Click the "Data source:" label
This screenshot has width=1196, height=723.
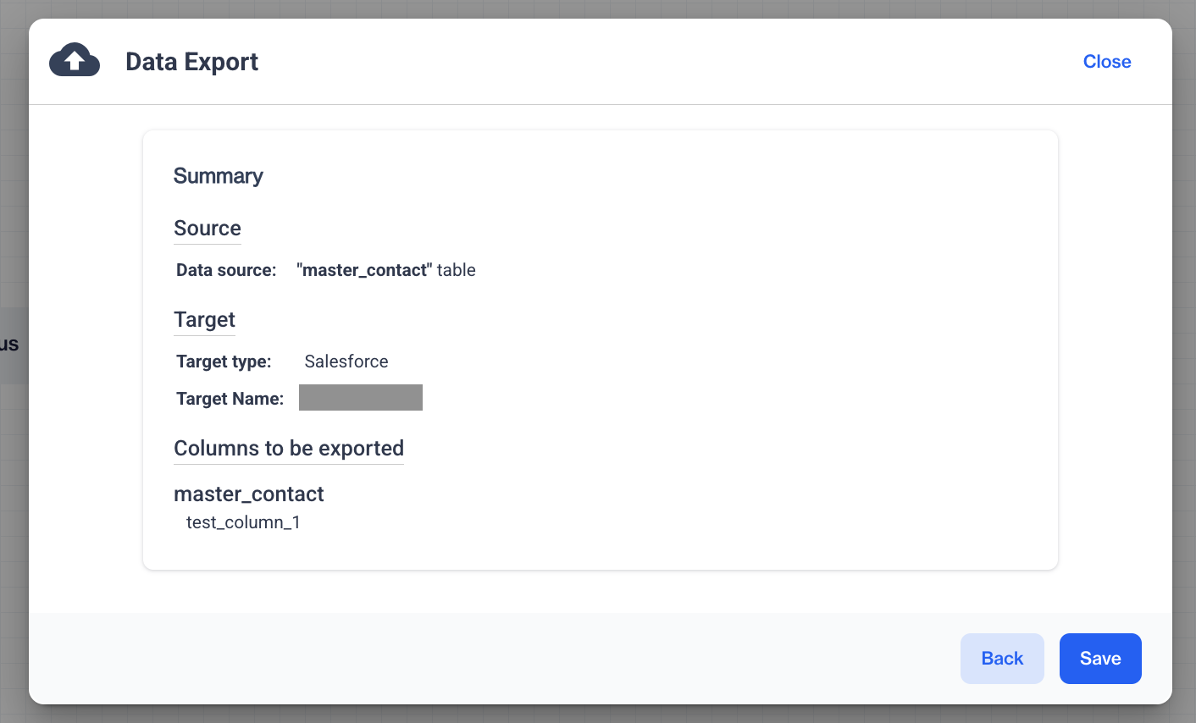(226, 270)
